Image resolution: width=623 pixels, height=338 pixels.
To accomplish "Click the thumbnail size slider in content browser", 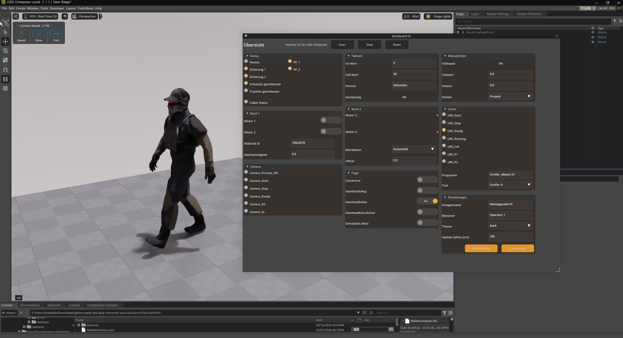I will [x=370, y=329].
